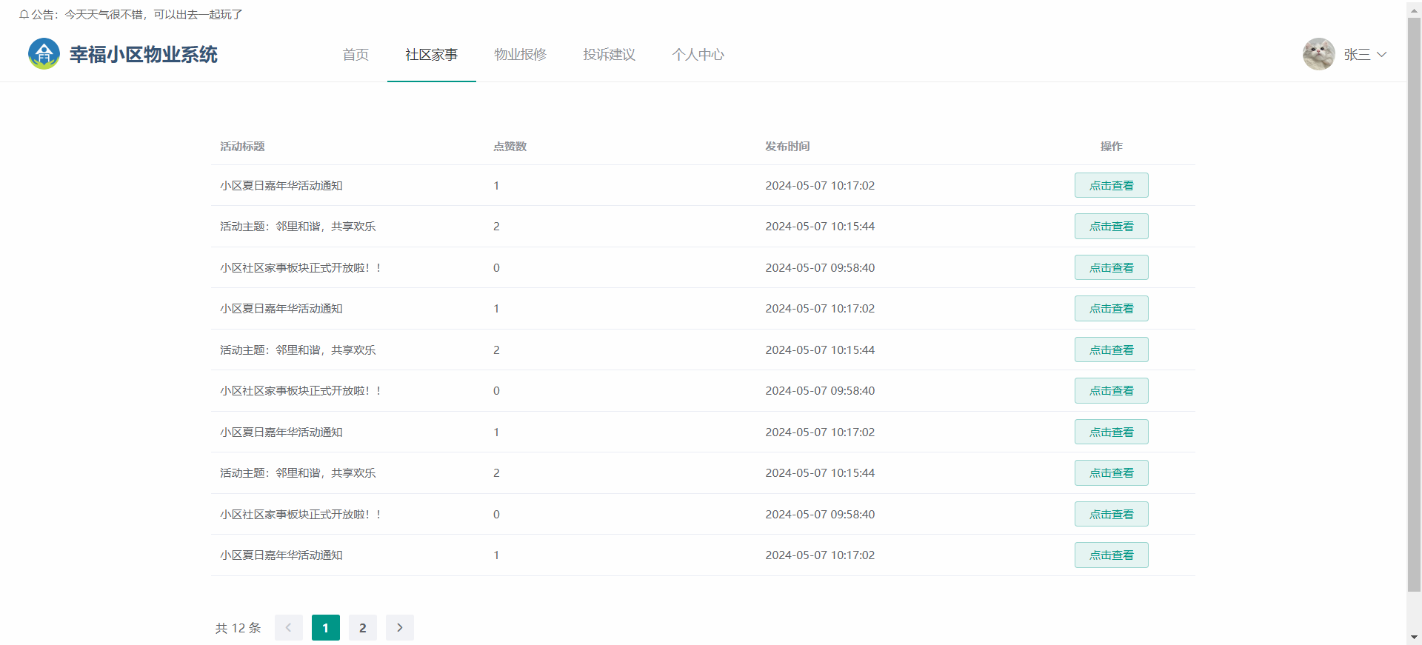Click 点击查看 in the first table row
Image resolution: width=1422 pixels, height=645 pixels.
point(1111,186)
